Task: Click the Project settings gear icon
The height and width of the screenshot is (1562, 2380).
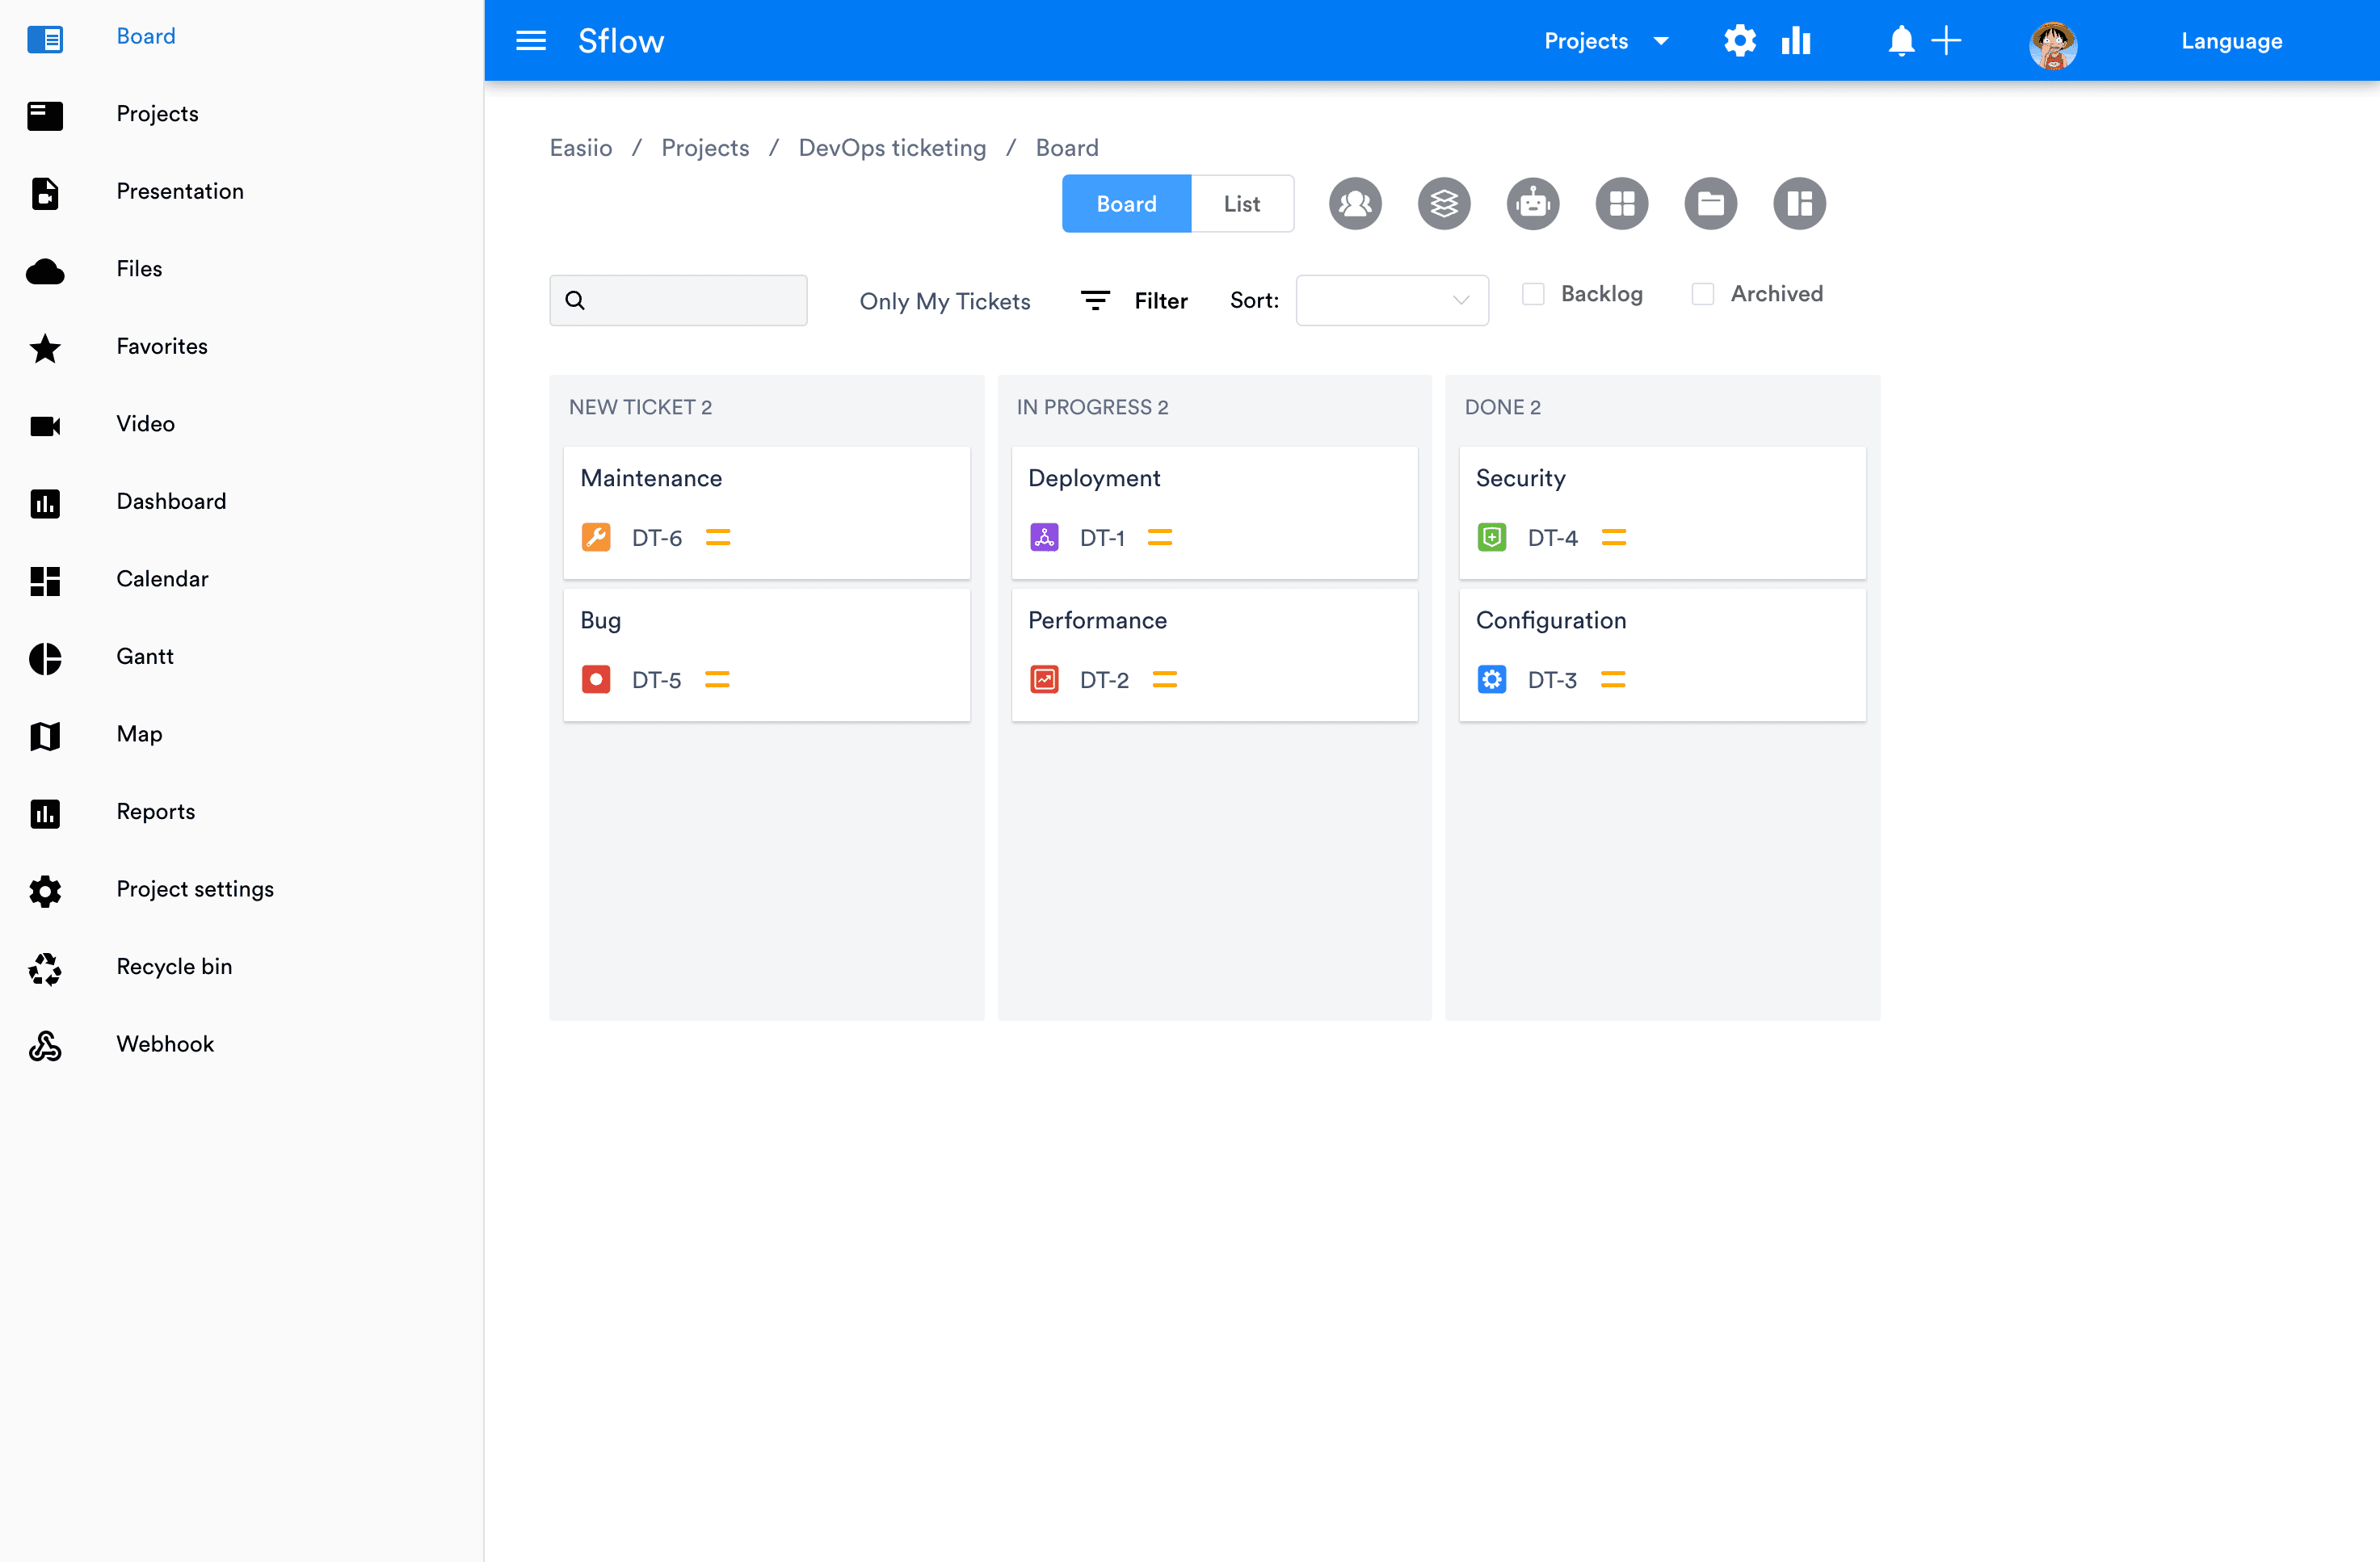Action: click(x=45, y=891)
